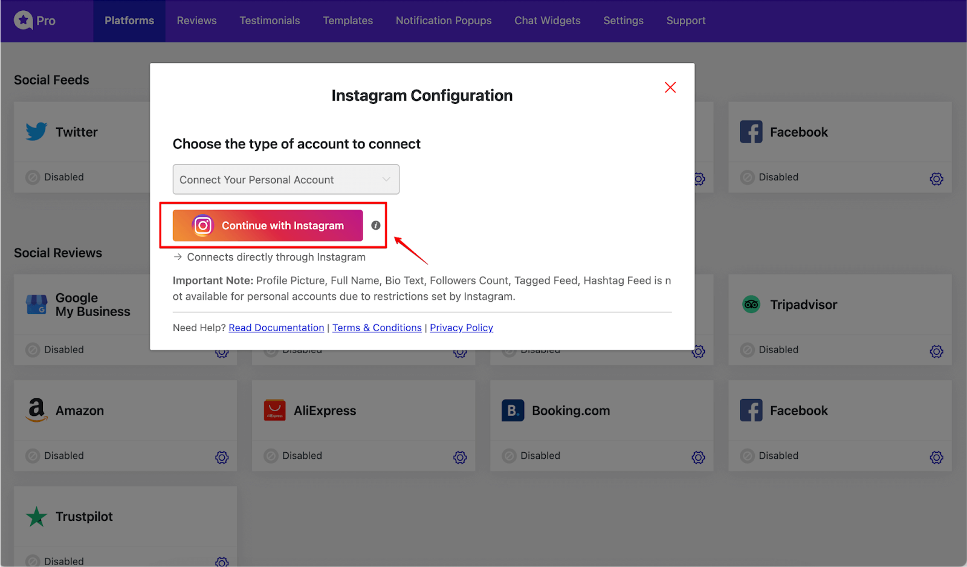967x567 pixels.
Task: Click the Social Reviews section heading
Action: (x=58, y=253)
